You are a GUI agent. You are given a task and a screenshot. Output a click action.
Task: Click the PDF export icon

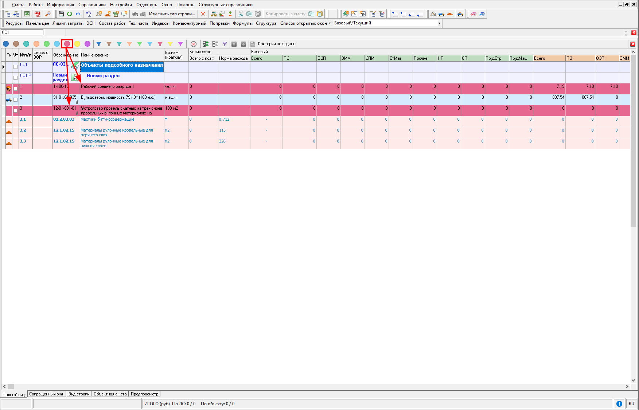coord(37,14)
